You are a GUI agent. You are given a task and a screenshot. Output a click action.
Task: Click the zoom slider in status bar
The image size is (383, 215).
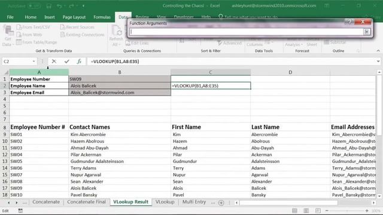coord(347,211)
